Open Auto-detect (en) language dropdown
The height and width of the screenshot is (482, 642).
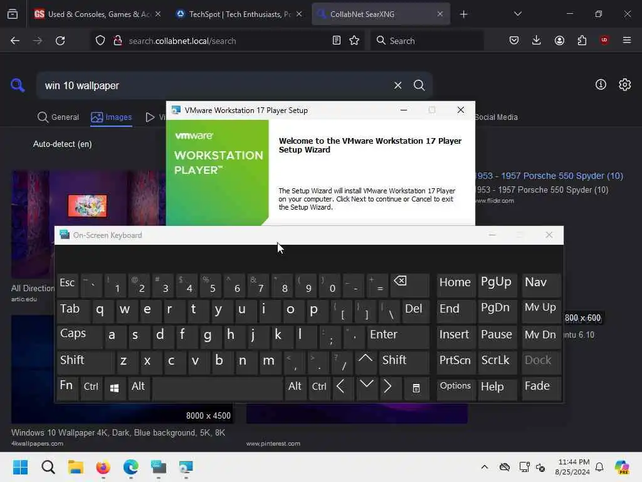pos(62,144)
